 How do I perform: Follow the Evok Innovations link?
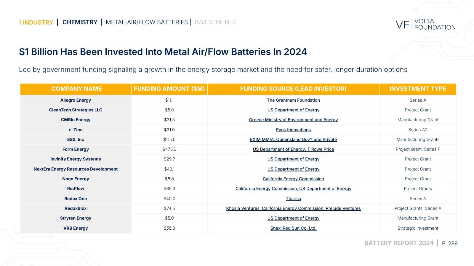pyautogui.click(x=293, y=130)
